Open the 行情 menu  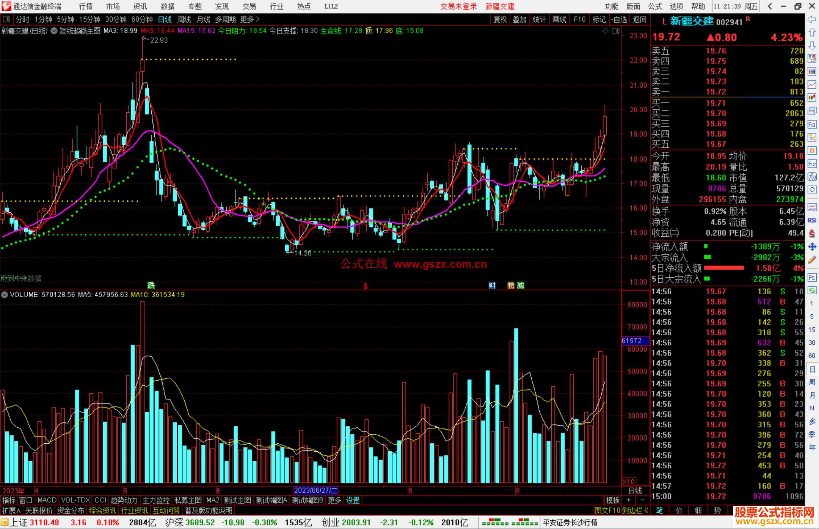point(85,6)
